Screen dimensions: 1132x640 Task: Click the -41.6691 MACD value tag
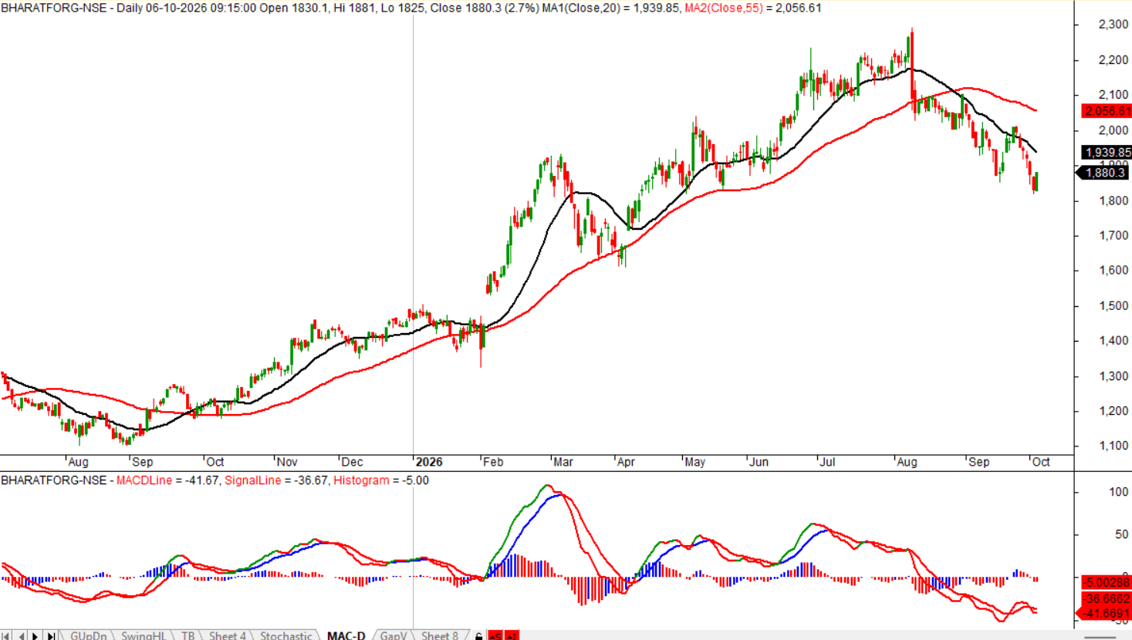pyautogui.click(x=1104, y=614)
